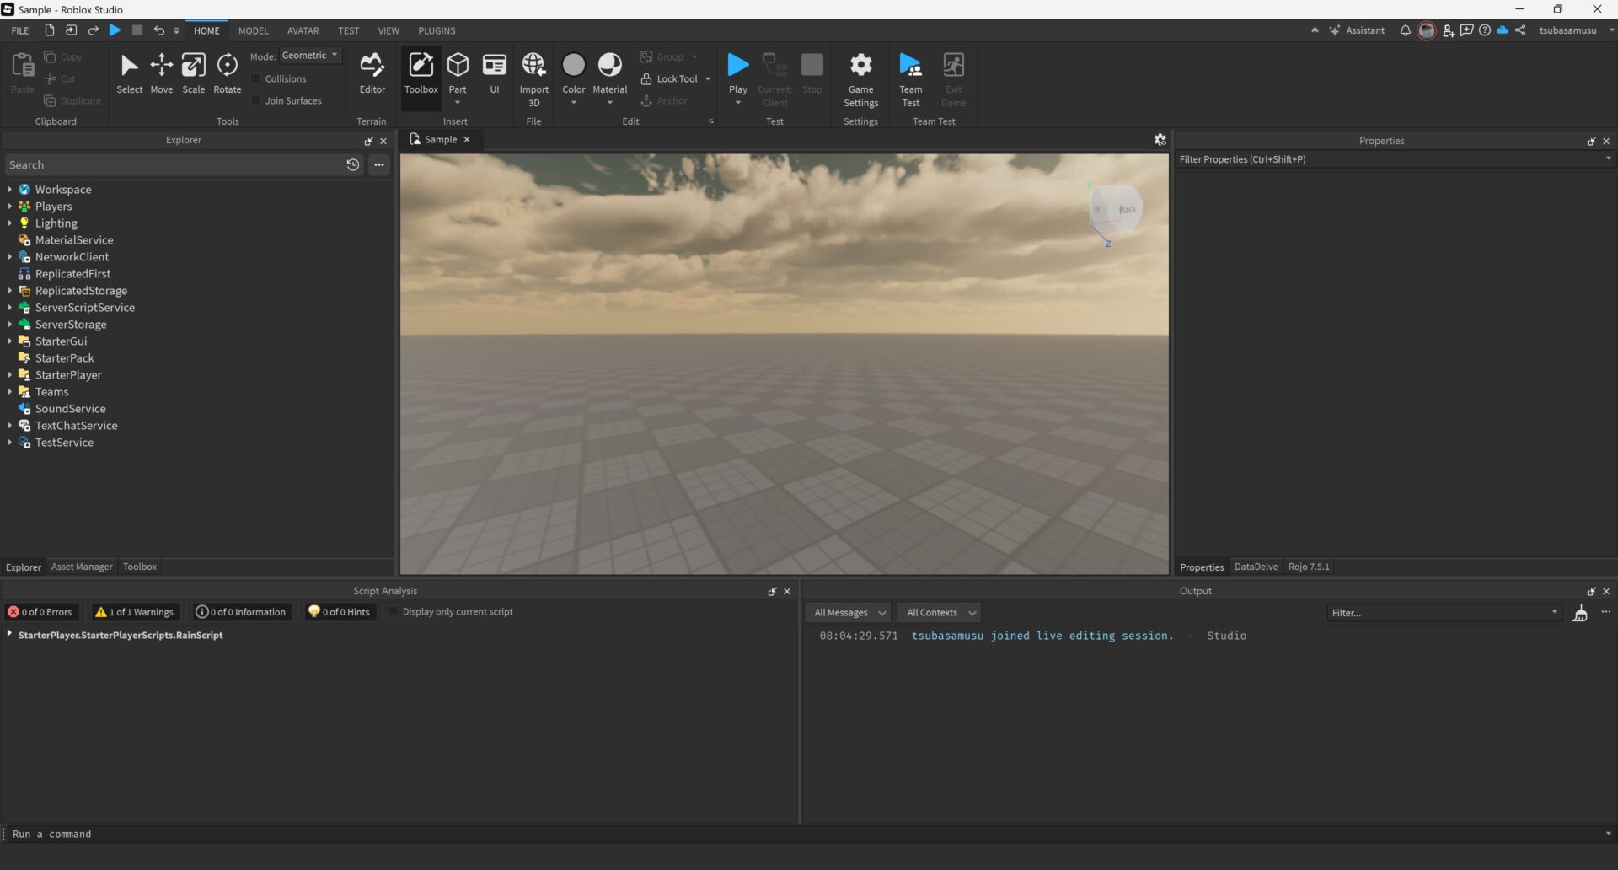Open notifications bell
Screen dimensions: 1618x870
(1405, 30)
